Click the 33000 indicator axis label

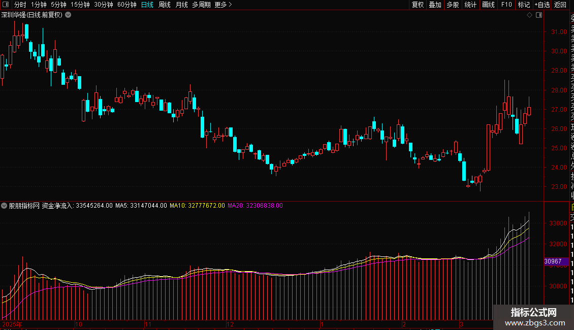(558, 223)
